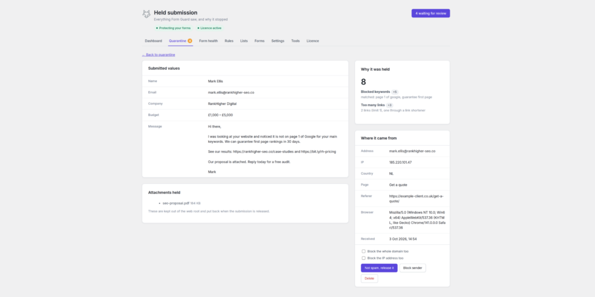
Task: Click the 'Attachments held' heading
Action: (164, 193)
